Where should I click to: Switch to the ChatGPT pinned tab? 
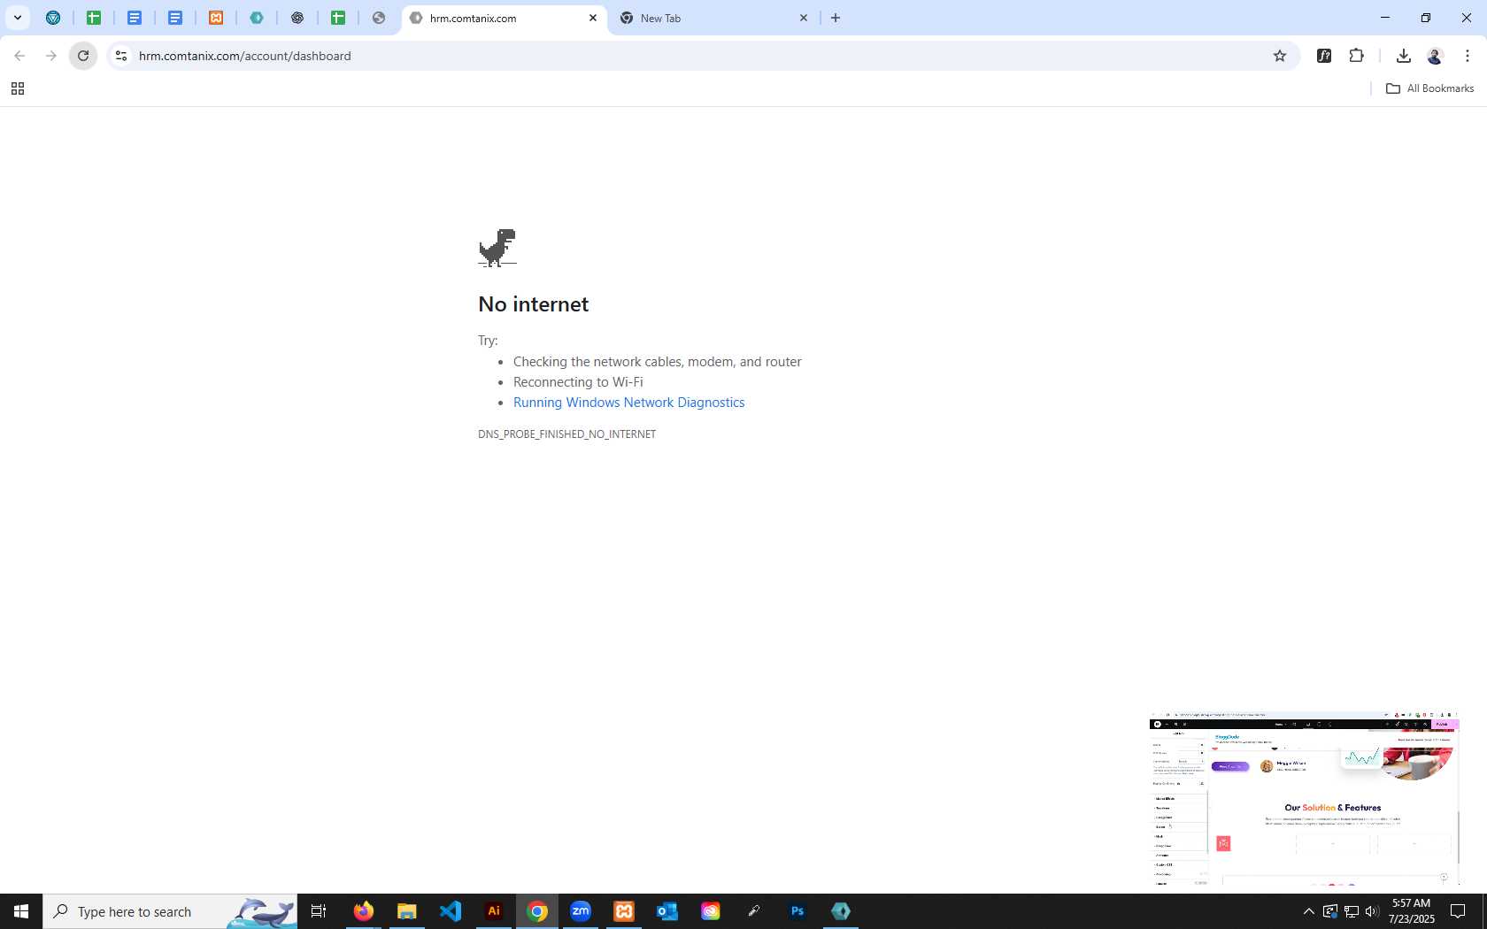point(297,18)
